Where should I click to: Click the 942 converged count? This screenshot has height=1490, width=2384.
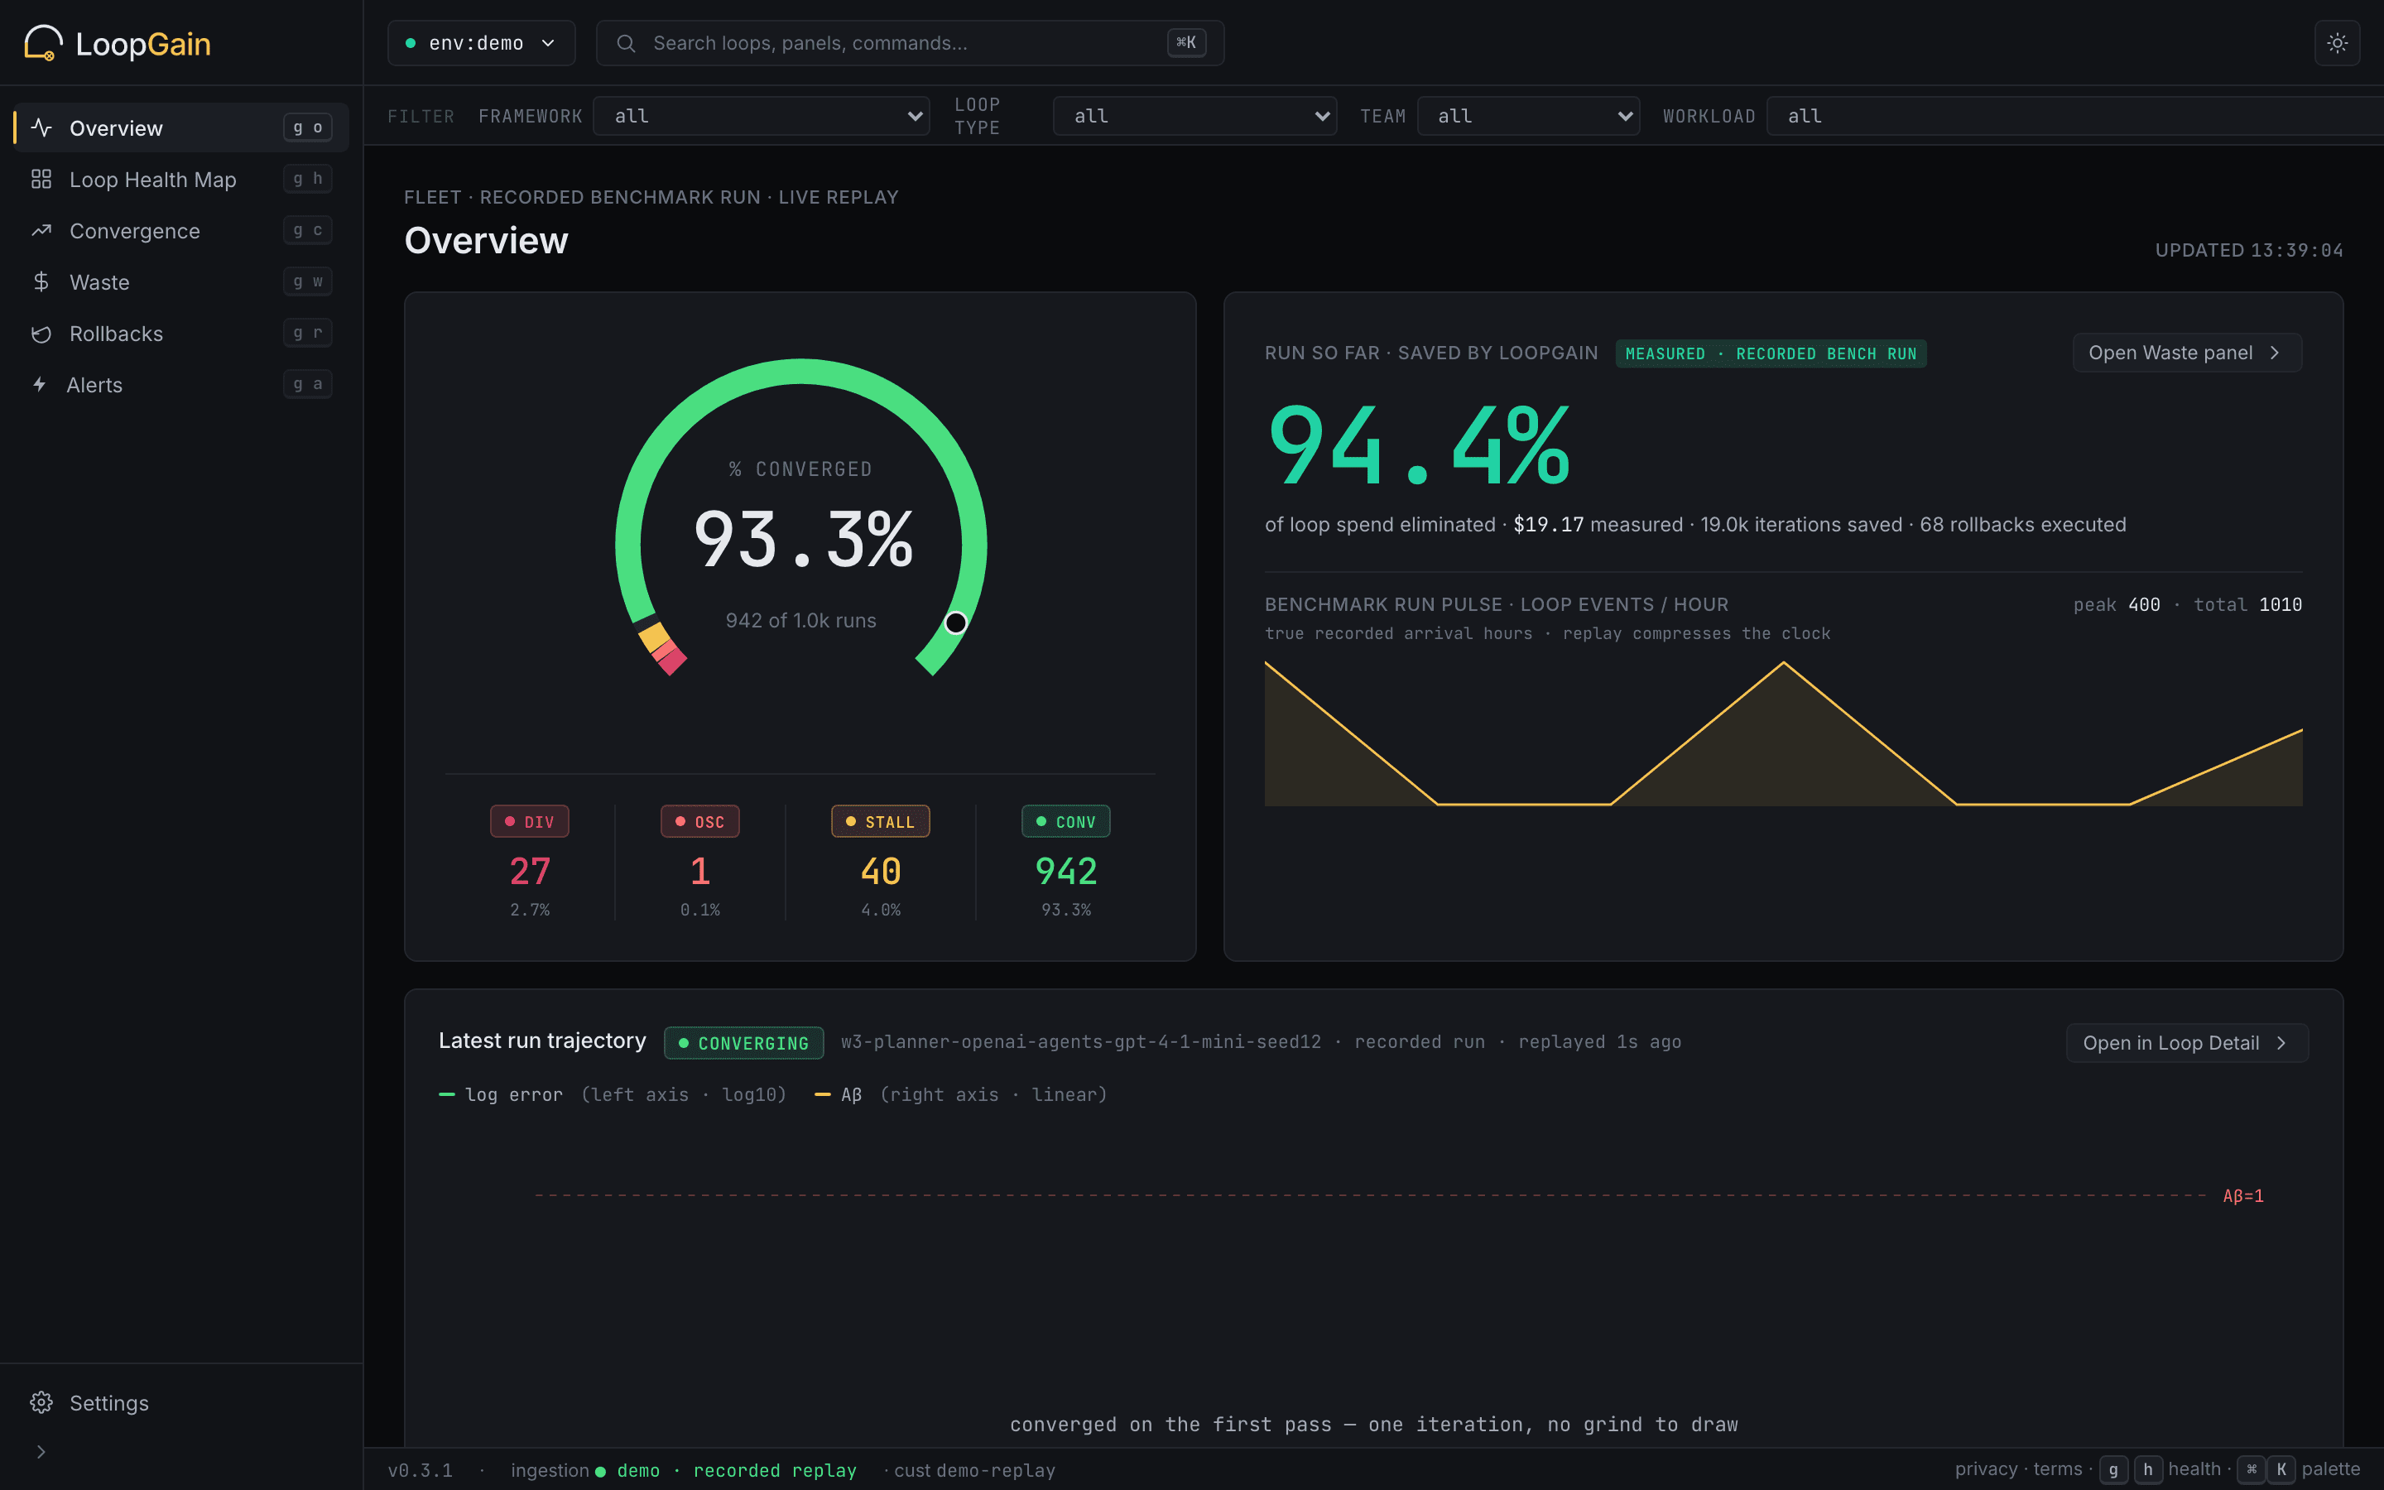[1066, 871]
